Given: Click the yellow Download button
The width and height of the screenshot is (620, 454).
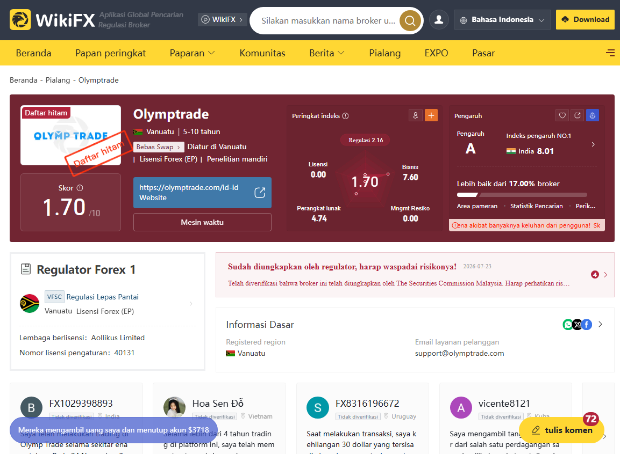Looking at the screenshot, I should click(x=585, y=20).
